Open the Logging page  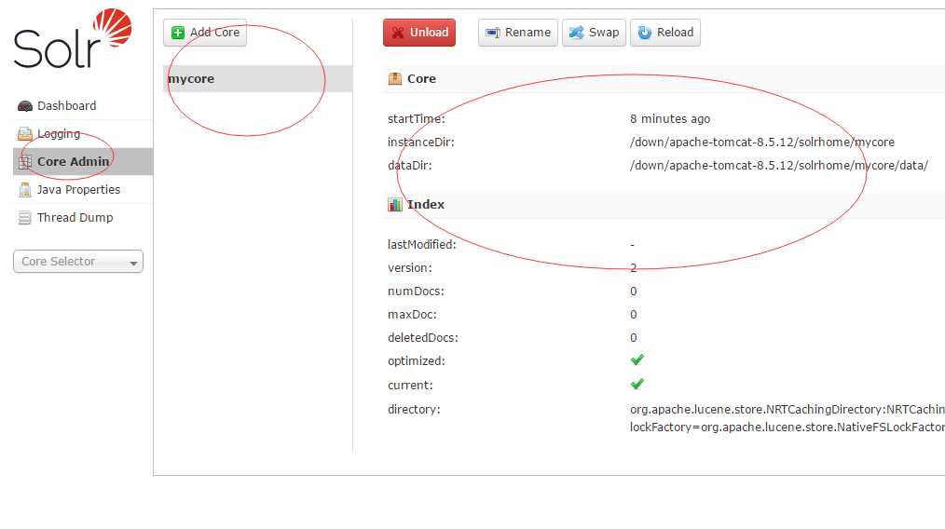click(83, 134)
